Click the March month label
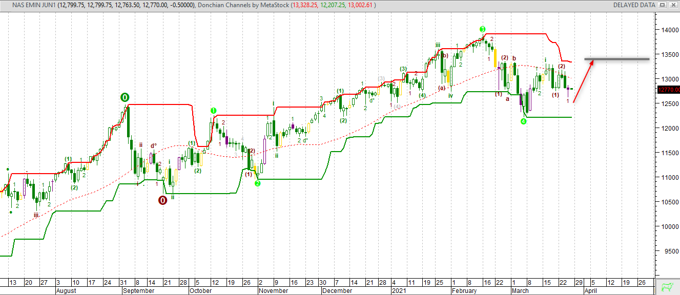This screenshot has width=680, height=295. click(520, 290)
